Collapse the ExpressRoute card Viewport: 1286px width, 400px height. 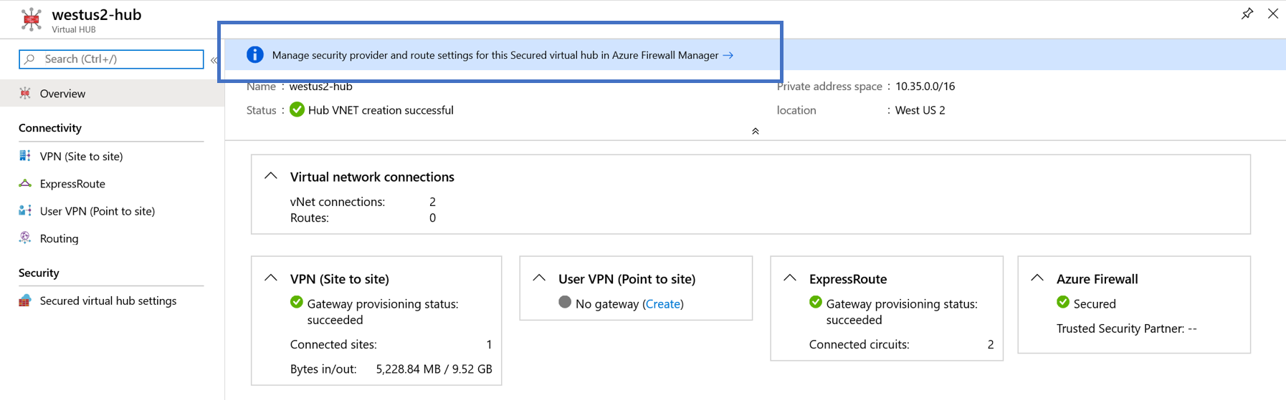(790, 278)
